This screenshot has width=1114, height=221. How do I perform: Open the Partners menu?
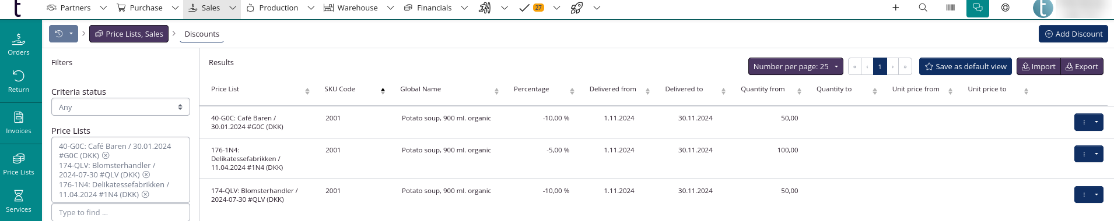click(69, 8)
